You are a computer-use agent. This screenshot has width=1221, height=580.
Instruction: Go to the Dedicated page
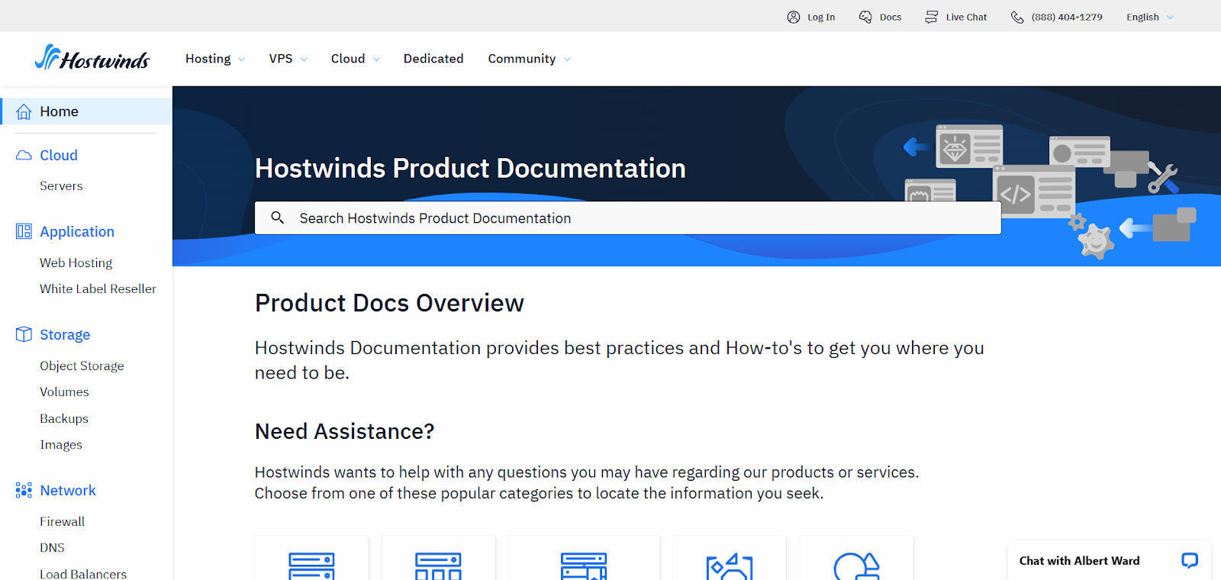[x=433, y=59]
